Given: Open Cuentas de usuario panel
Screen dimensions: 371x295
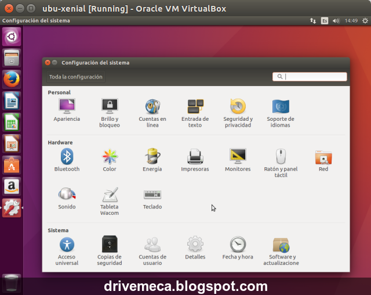Looking at the screenshot, I should click(152, 251).
